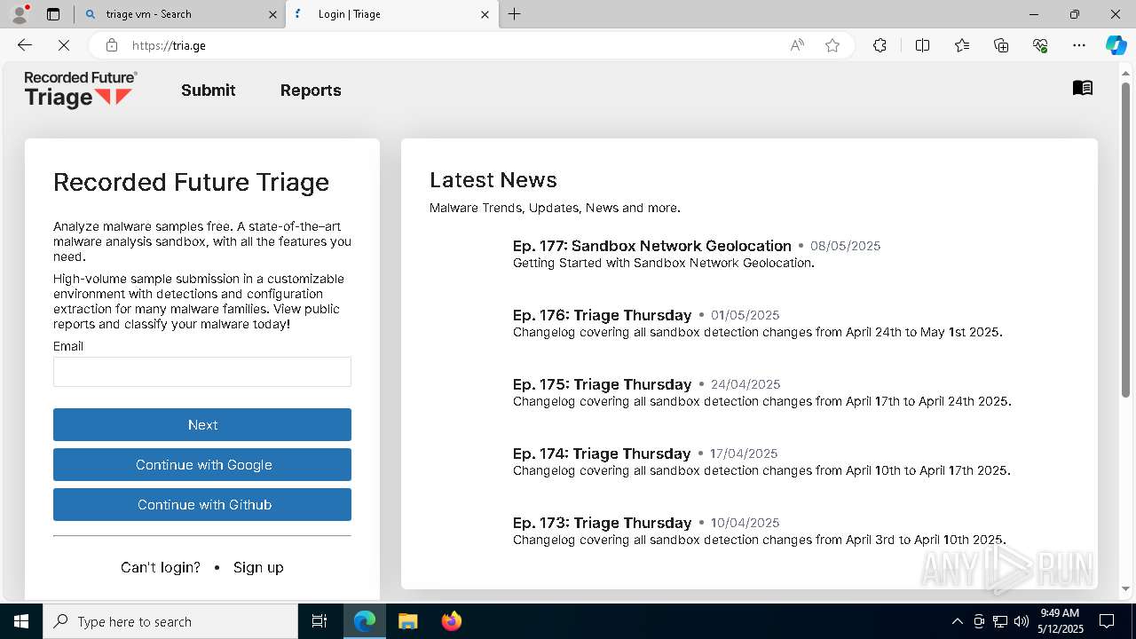Open a new browser tab
Image resolution: width=1136 pixels, height=639 pixels.
click(x=515, y=14)
